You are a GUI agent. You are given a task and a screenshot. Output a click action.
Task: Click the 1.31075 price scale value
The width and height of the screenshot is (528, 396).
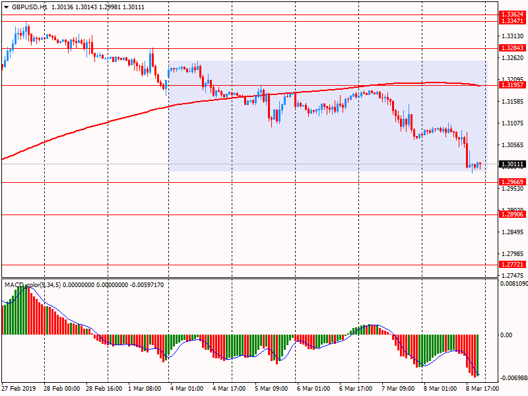pos(513,123)
